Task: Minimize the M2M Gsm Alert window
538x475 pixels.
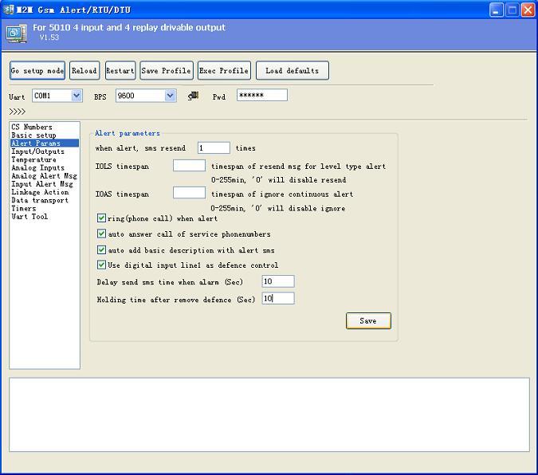Action: [496, 10]
